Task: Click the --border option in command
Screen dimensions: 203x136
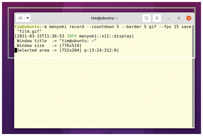Action: 131,27
